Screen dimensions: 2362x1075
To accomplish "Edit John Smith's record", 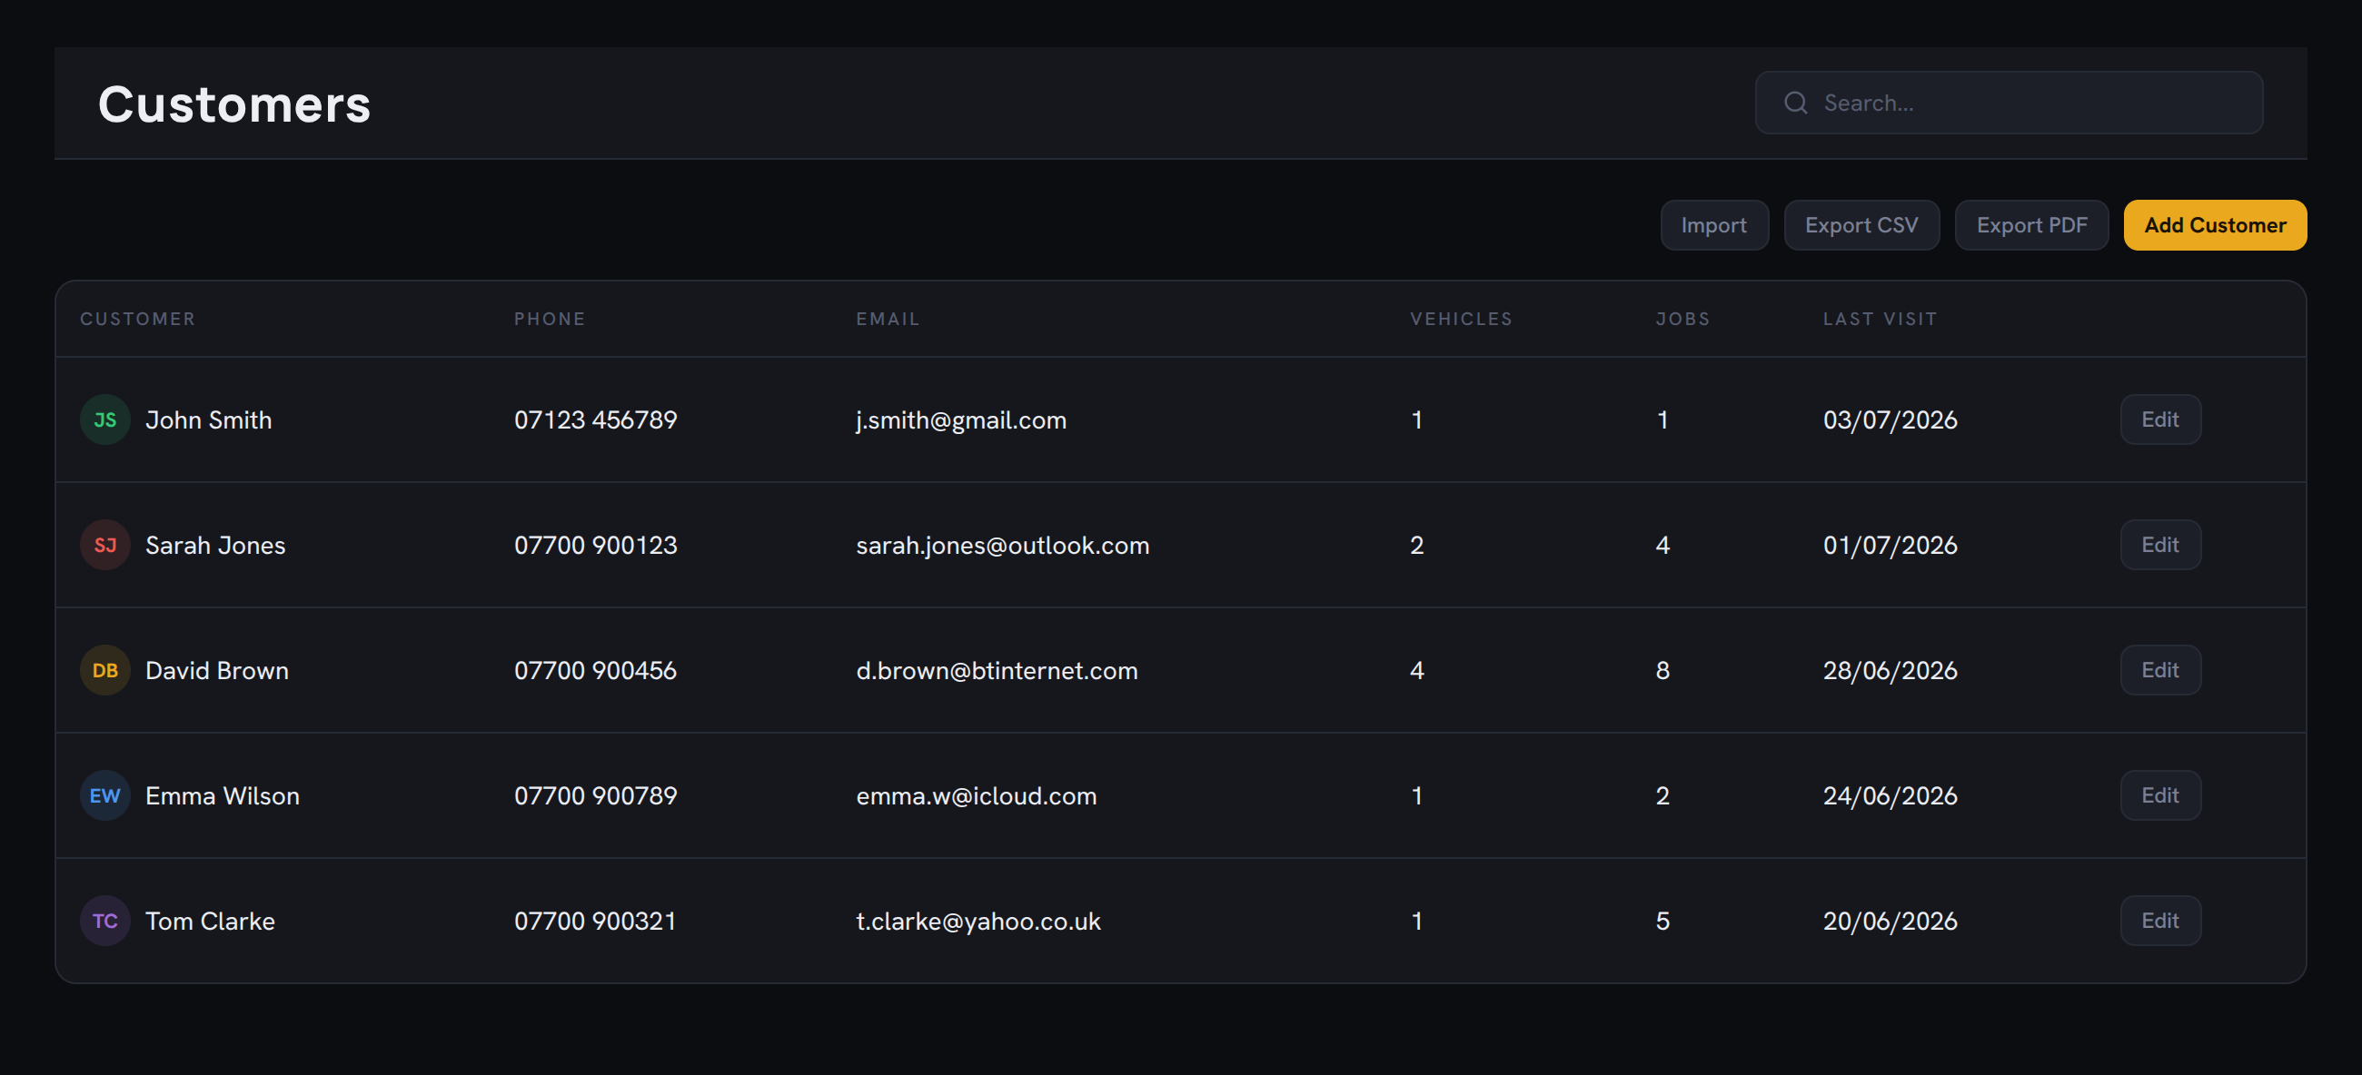I will tap(2159, 419).
